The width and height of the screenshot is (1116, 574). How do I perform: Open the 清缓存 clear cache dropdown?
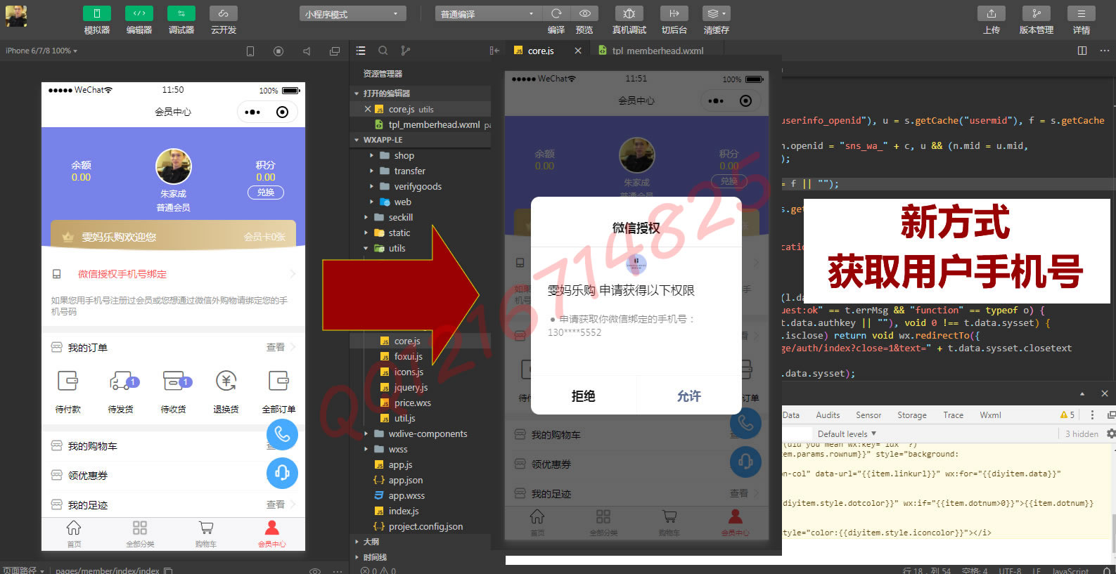click(x=717, y=13)
